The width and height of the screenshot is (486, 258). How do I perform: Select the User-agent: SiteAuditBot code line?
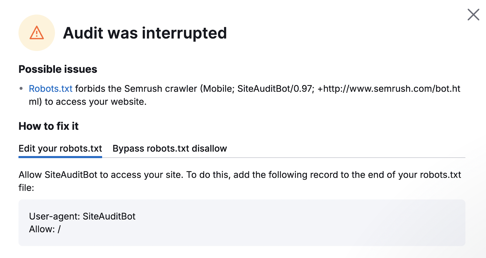coord(82,216)
